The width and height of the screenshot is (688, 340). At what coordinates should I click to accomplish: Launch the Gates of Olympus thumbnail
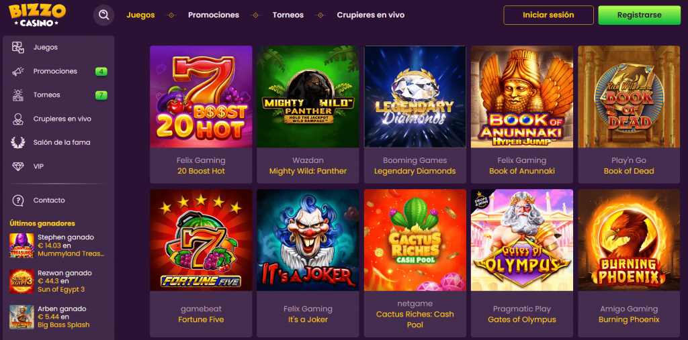[x=522, y=240]
